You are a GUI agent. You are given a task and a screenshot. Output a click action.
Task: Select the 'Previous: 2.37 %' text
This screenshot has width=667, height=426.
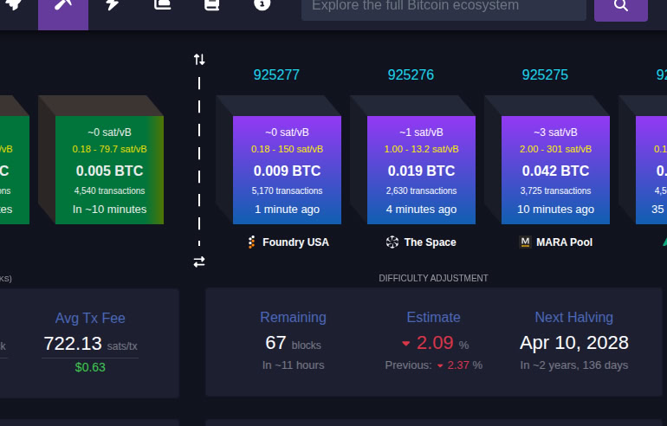coord(433,365)
